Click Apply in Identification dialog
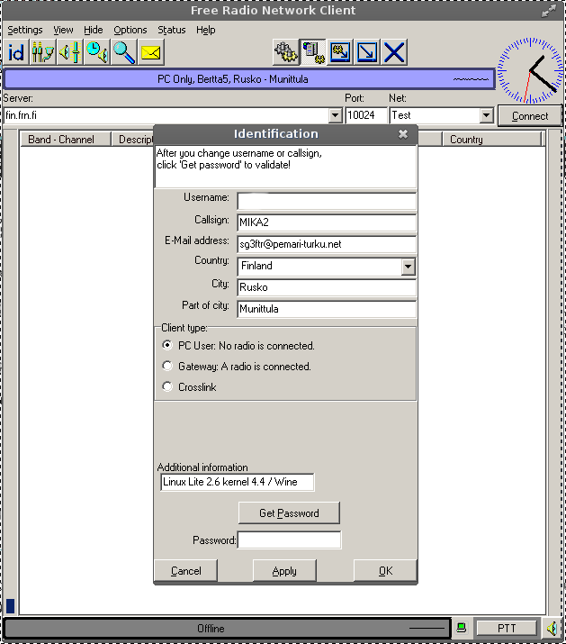The width and height of the screenshot is (566, 644). pyautogui.click(x=284, y=571)
